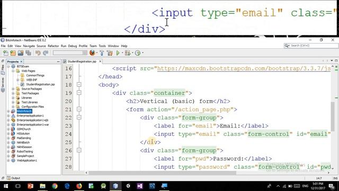Expand the Source Packages node
This screenshot has width=339, height=191.
pos(13,89)
